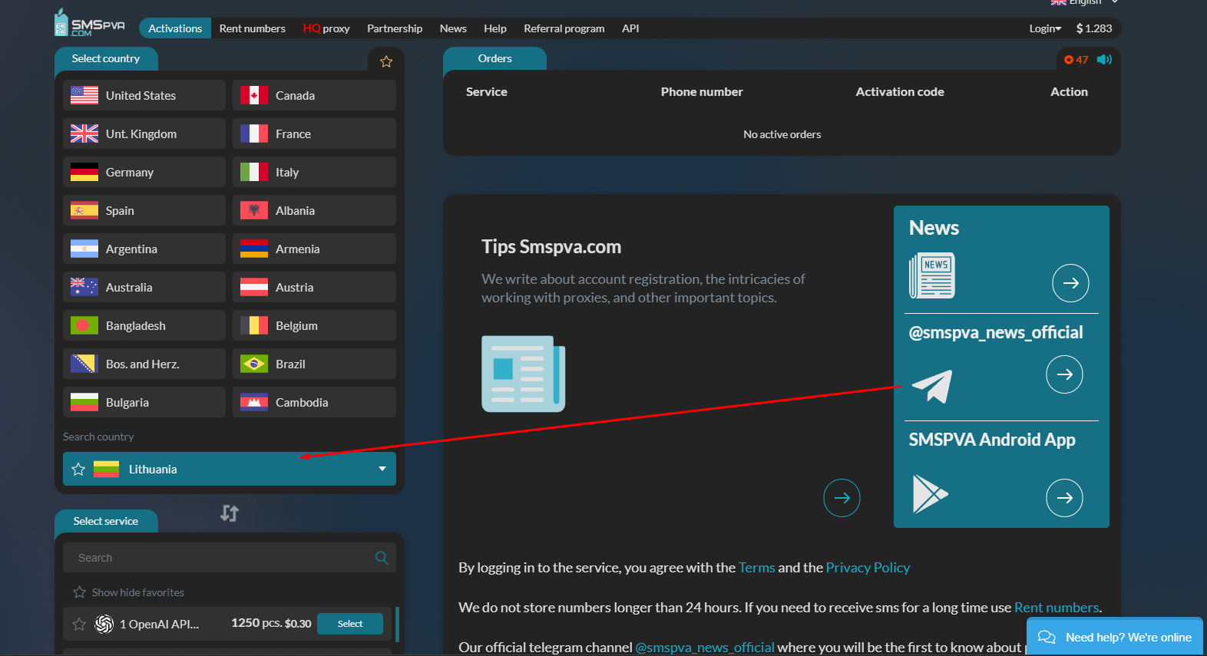Open the Terms link
1207x656 pixels.
(x=757, y=568)
